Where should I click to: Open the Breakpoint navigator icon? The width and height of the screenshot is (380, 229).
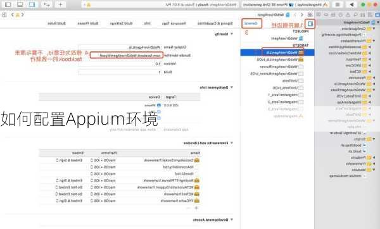click(326, 15)
